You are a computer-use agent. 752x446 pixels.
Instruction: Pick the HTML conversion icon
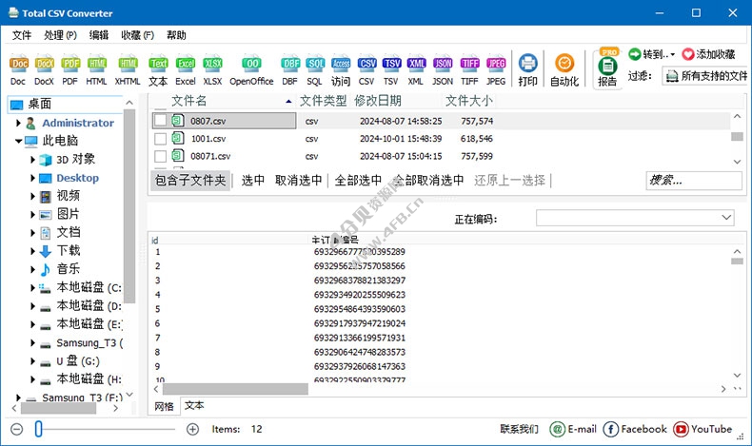coord(97,65)
